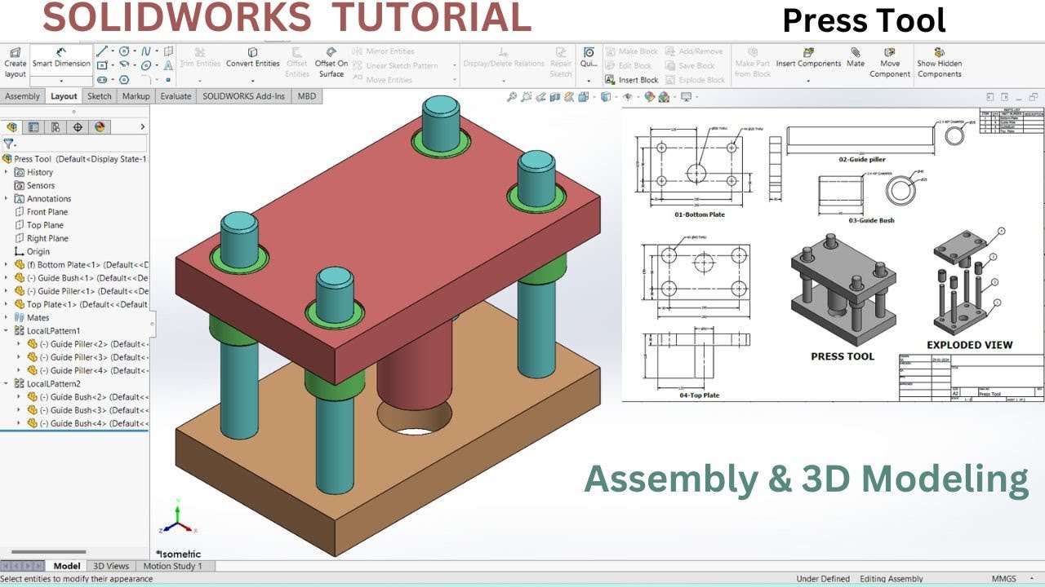Switch to the Assembly ribbon tab

[x=22, y=96]
